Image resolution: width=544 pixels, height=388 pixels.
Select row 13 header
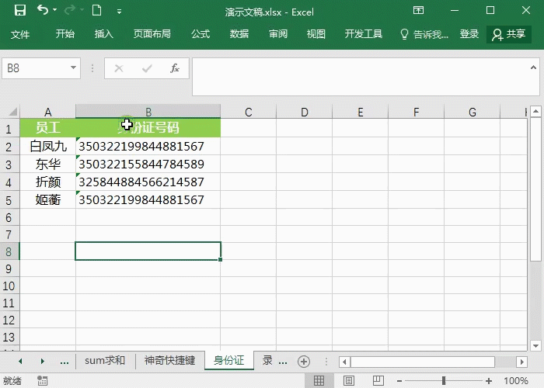(x=9, y=337)
